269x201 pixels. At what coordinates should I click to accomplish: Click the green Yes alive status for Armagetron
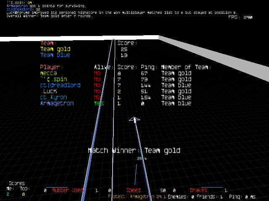[98, 103]
